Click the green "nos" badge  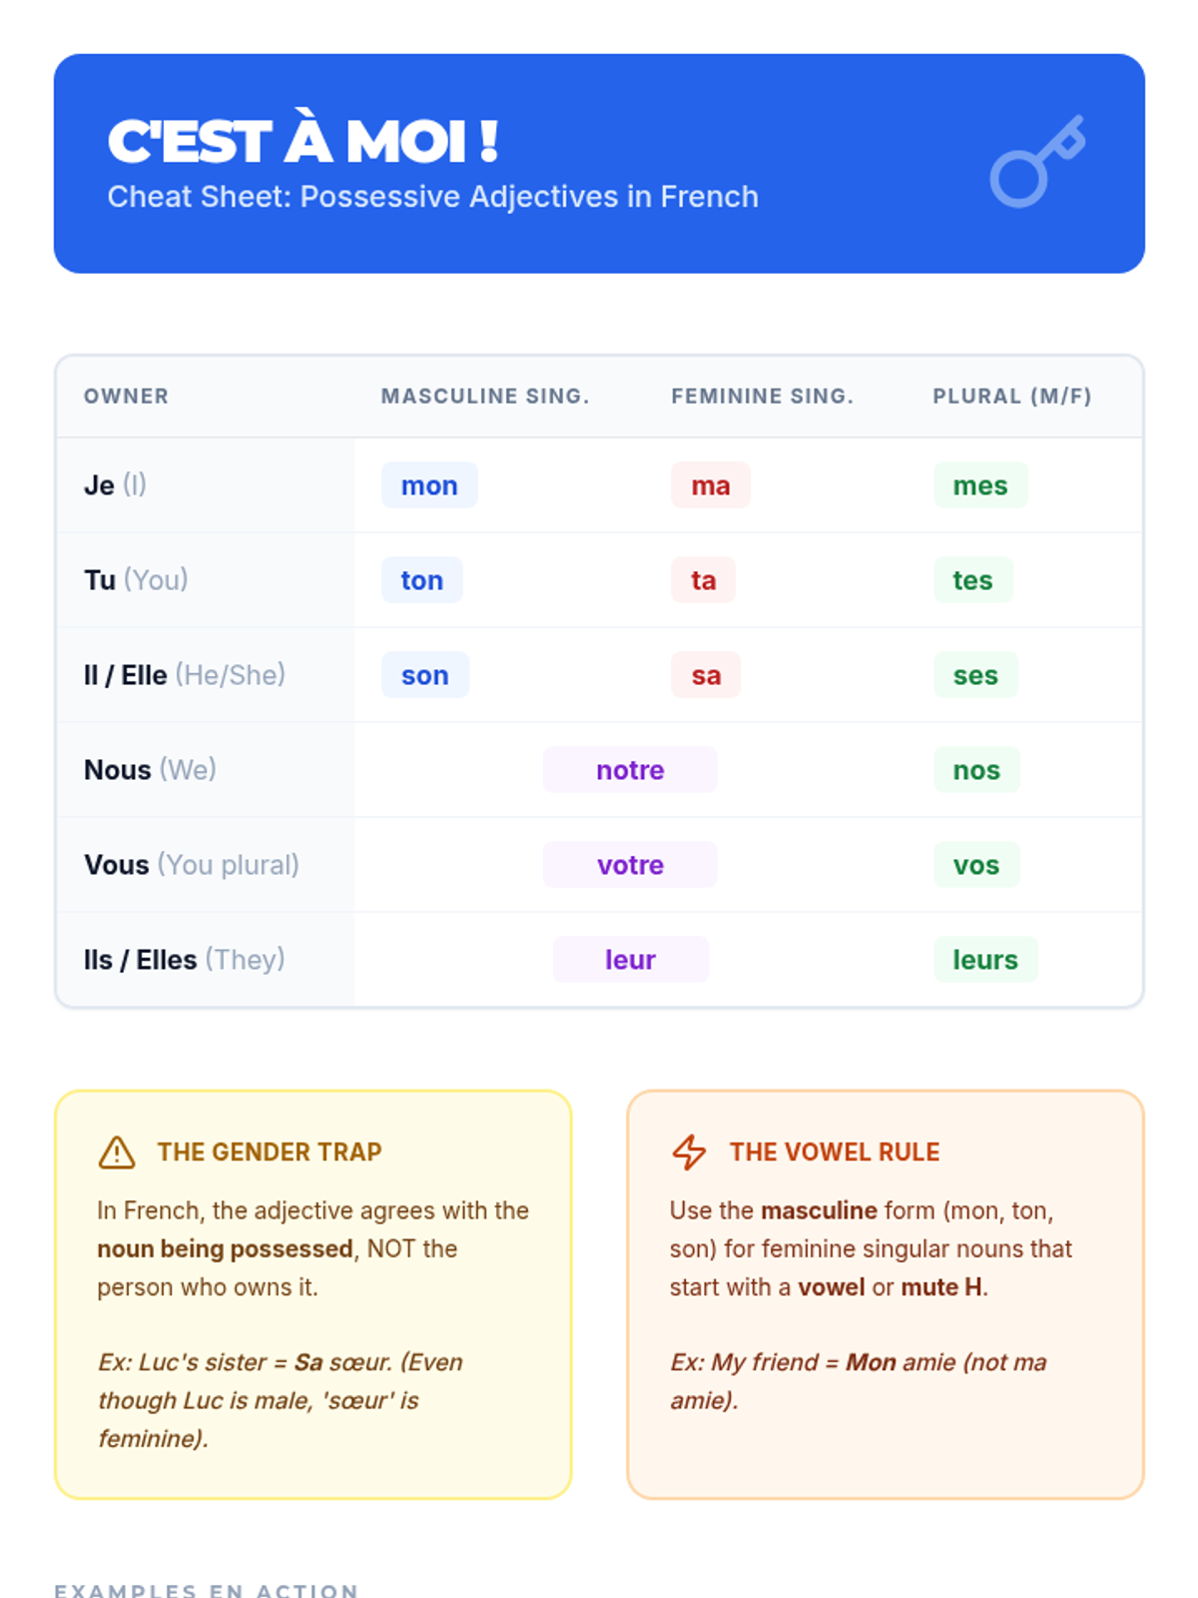pyautogui.click(x=976, y=770)
